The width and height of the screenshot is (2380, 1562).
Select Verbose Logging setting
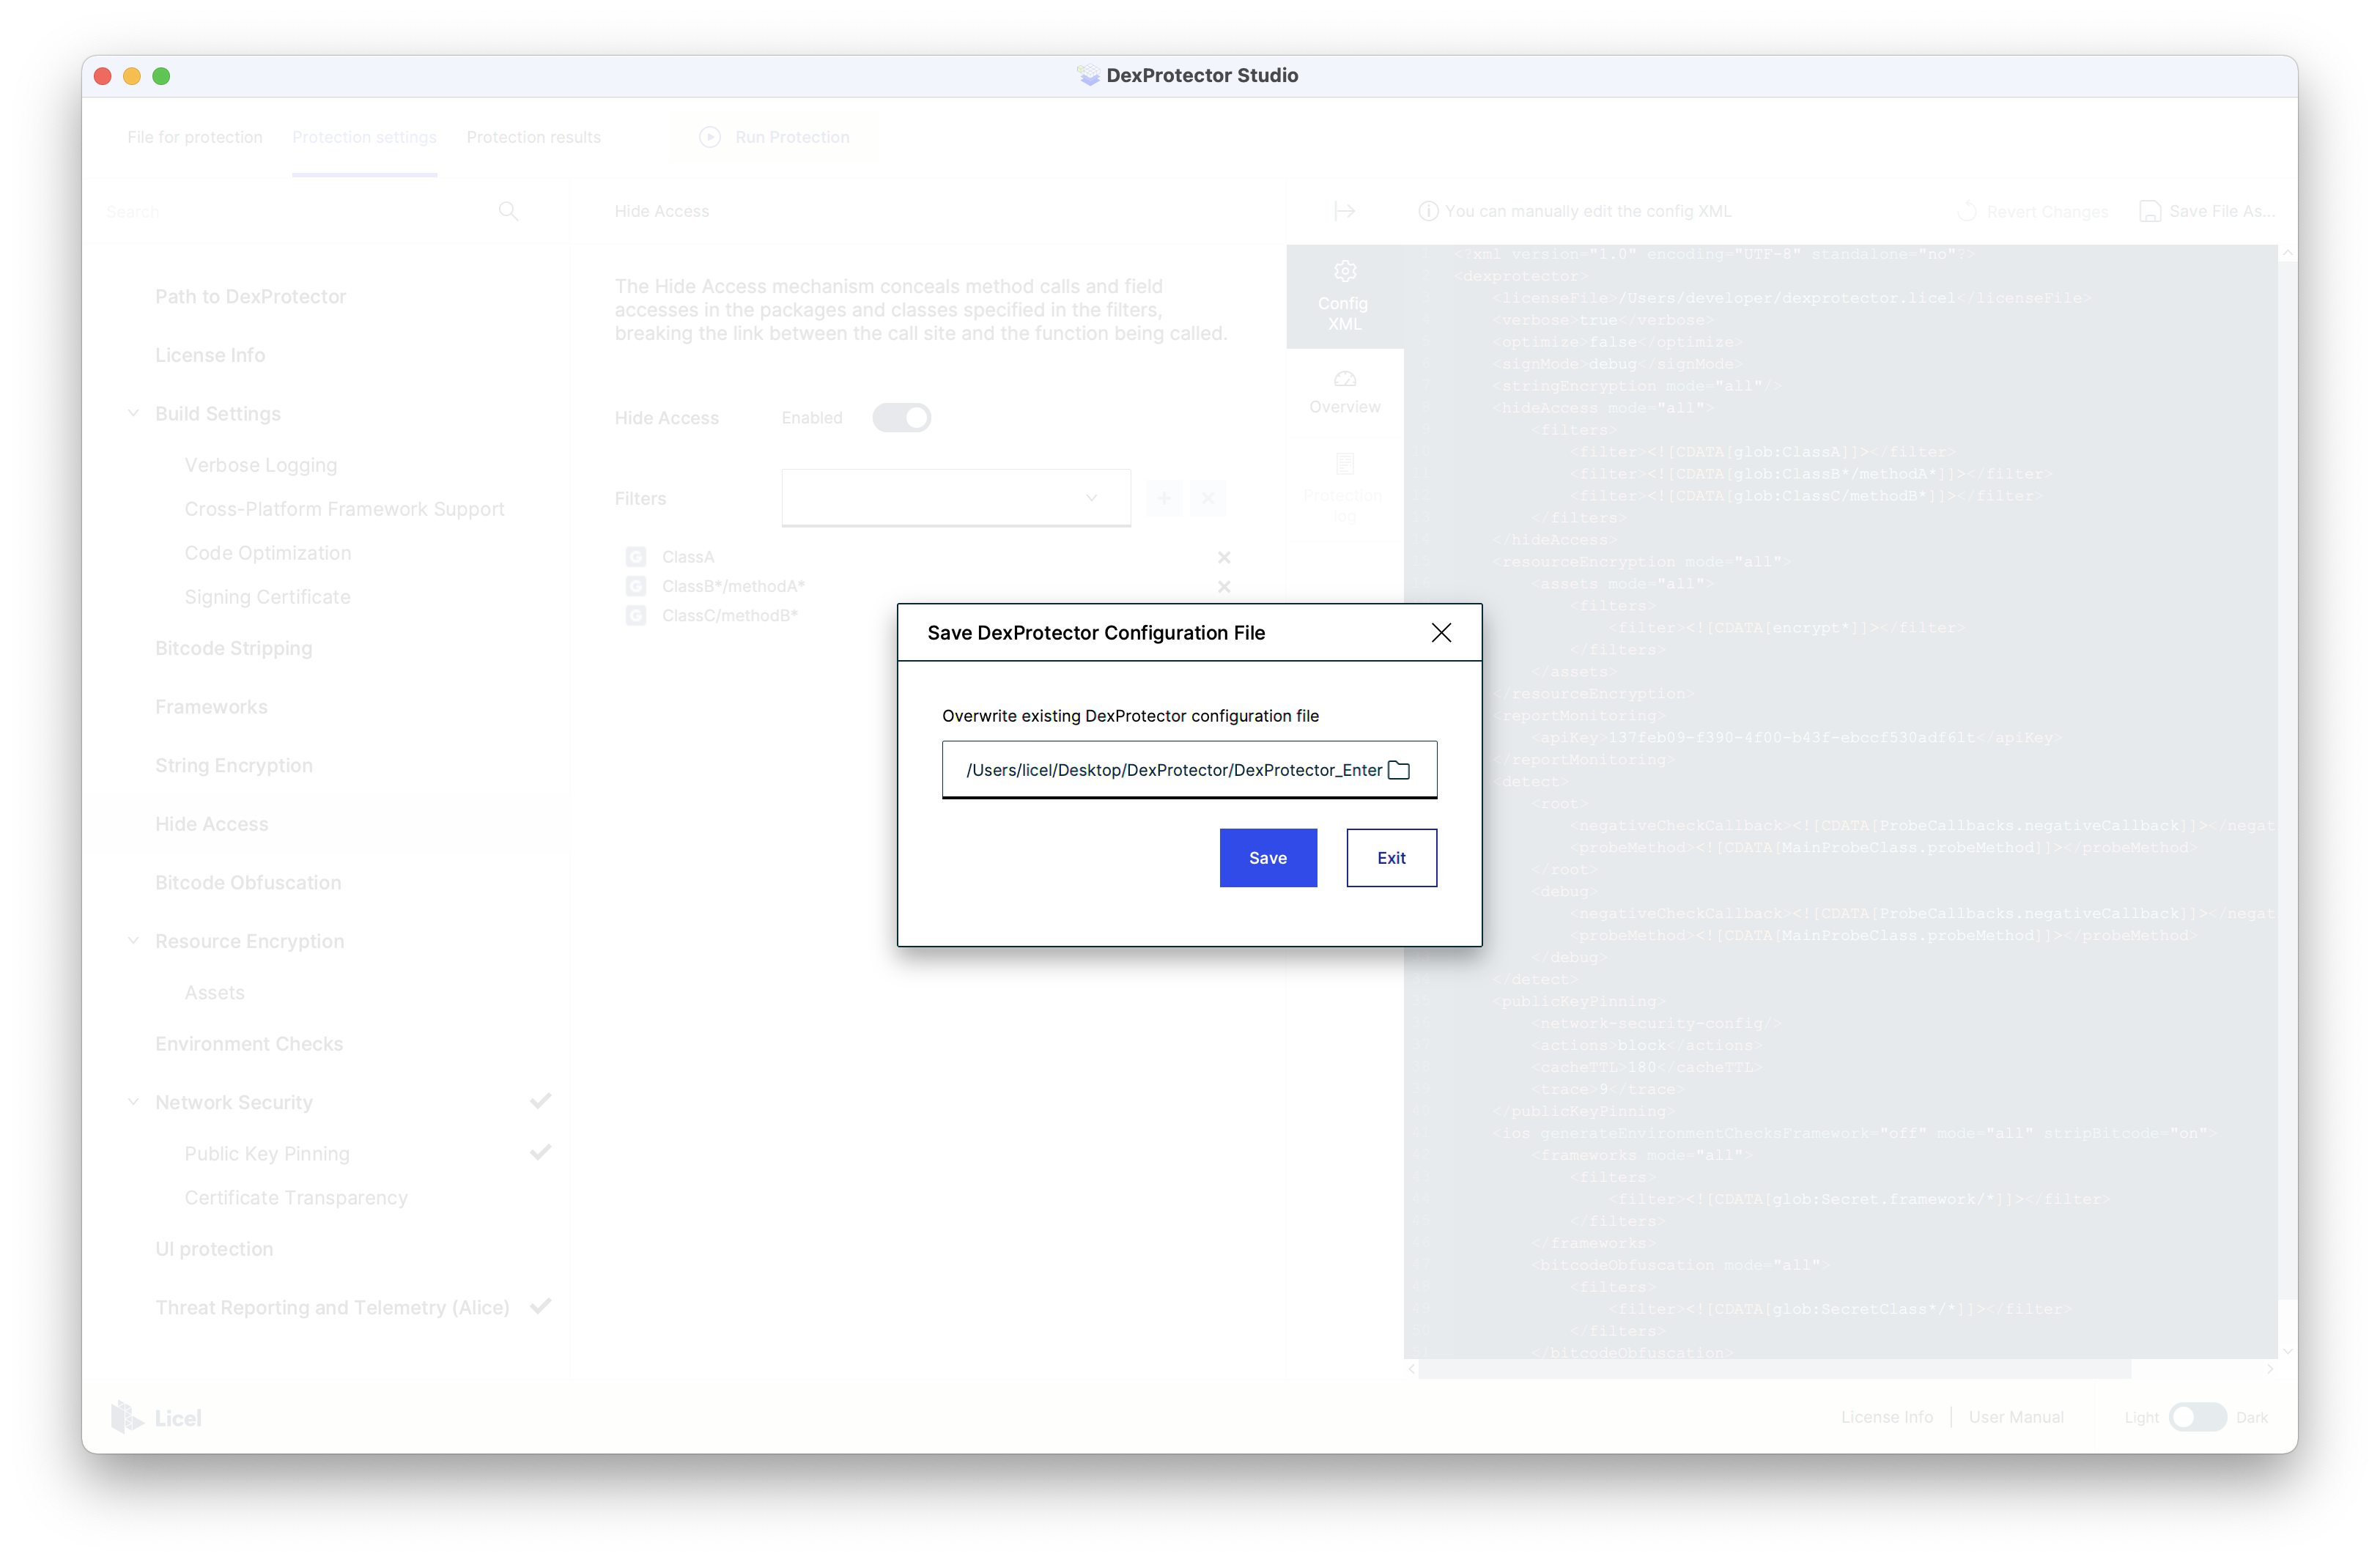coord(260,465)
